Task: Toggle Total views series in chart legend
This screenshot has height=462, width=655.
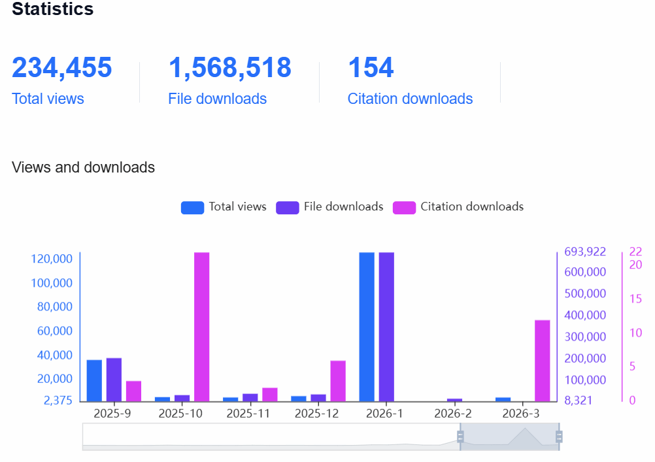Action: (224, 207)
